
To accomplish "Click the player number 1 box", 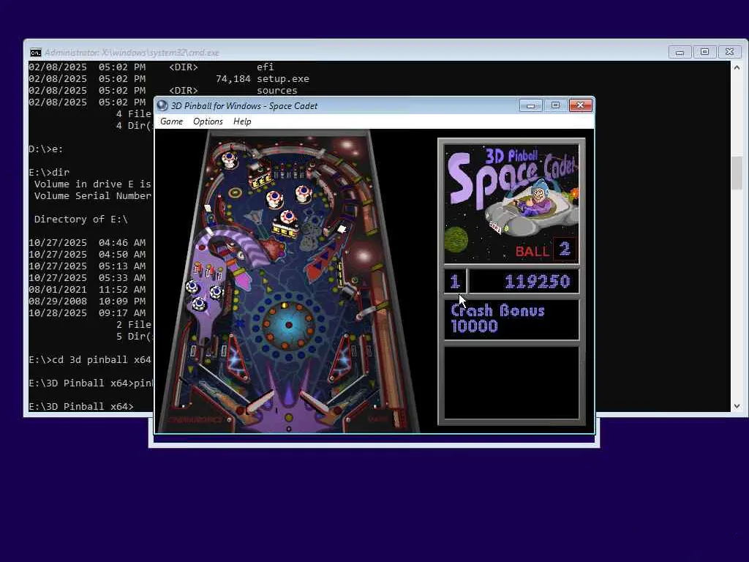I will click(x=455, y=282).
